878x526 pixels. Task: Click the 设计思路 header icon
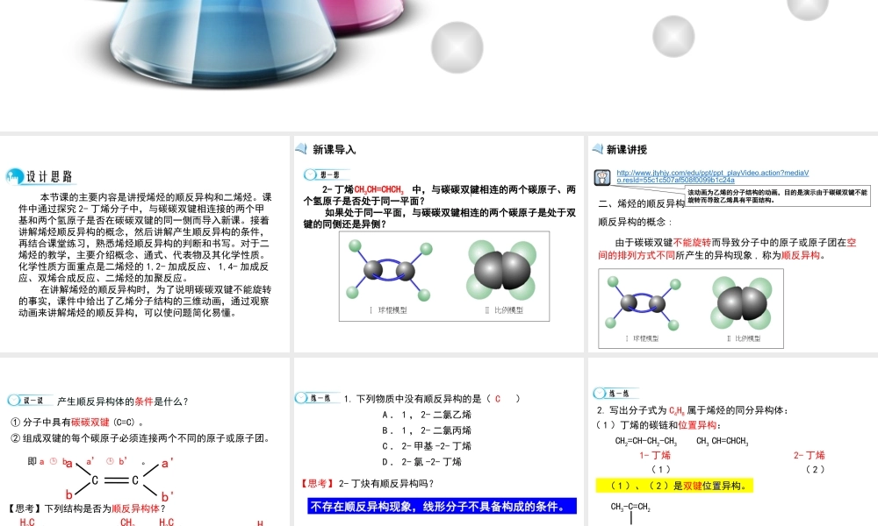click(14, 176)
